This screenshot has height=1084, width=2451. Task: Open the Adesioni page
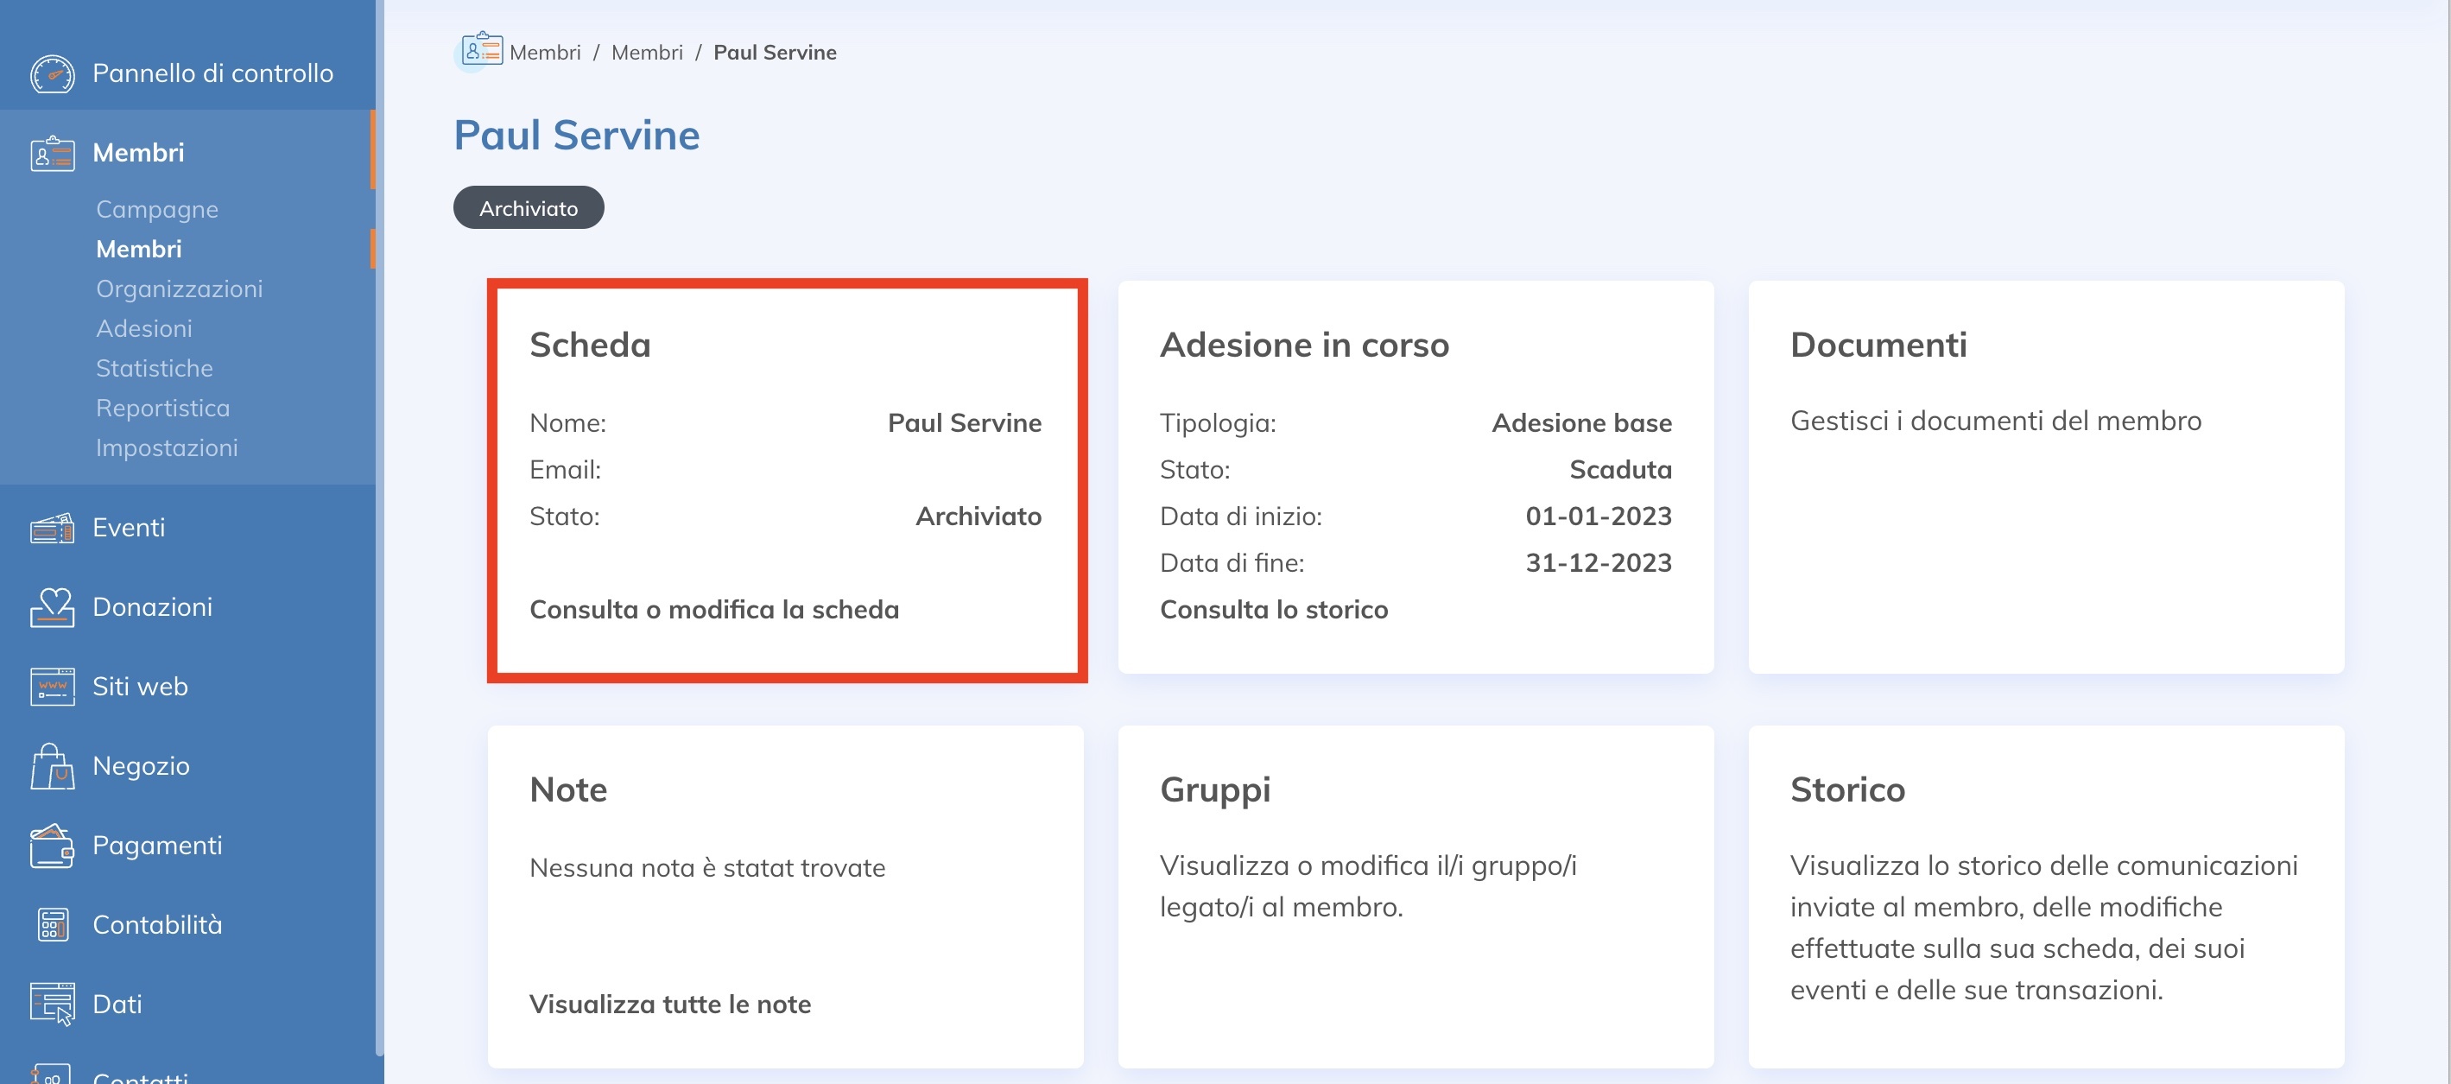click(x=144, y=328)
